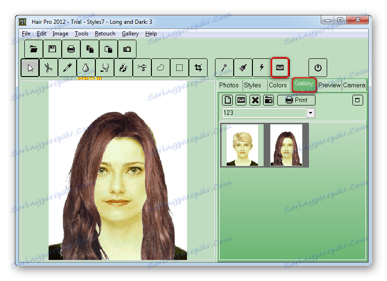Open the File menu
Image resolution: width=387 pixels, height=281 pixels.
point(26,34)
